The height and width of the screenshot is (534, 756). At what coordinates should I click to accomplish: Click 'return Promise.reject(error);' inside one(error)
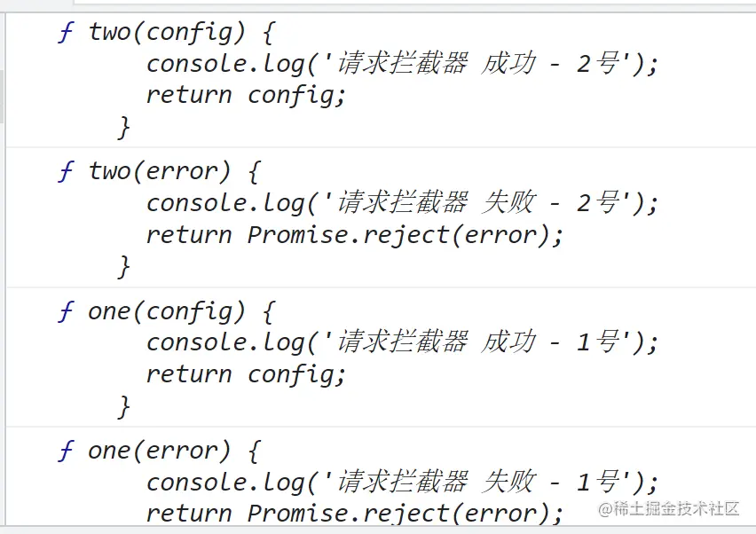click(355, 513)
